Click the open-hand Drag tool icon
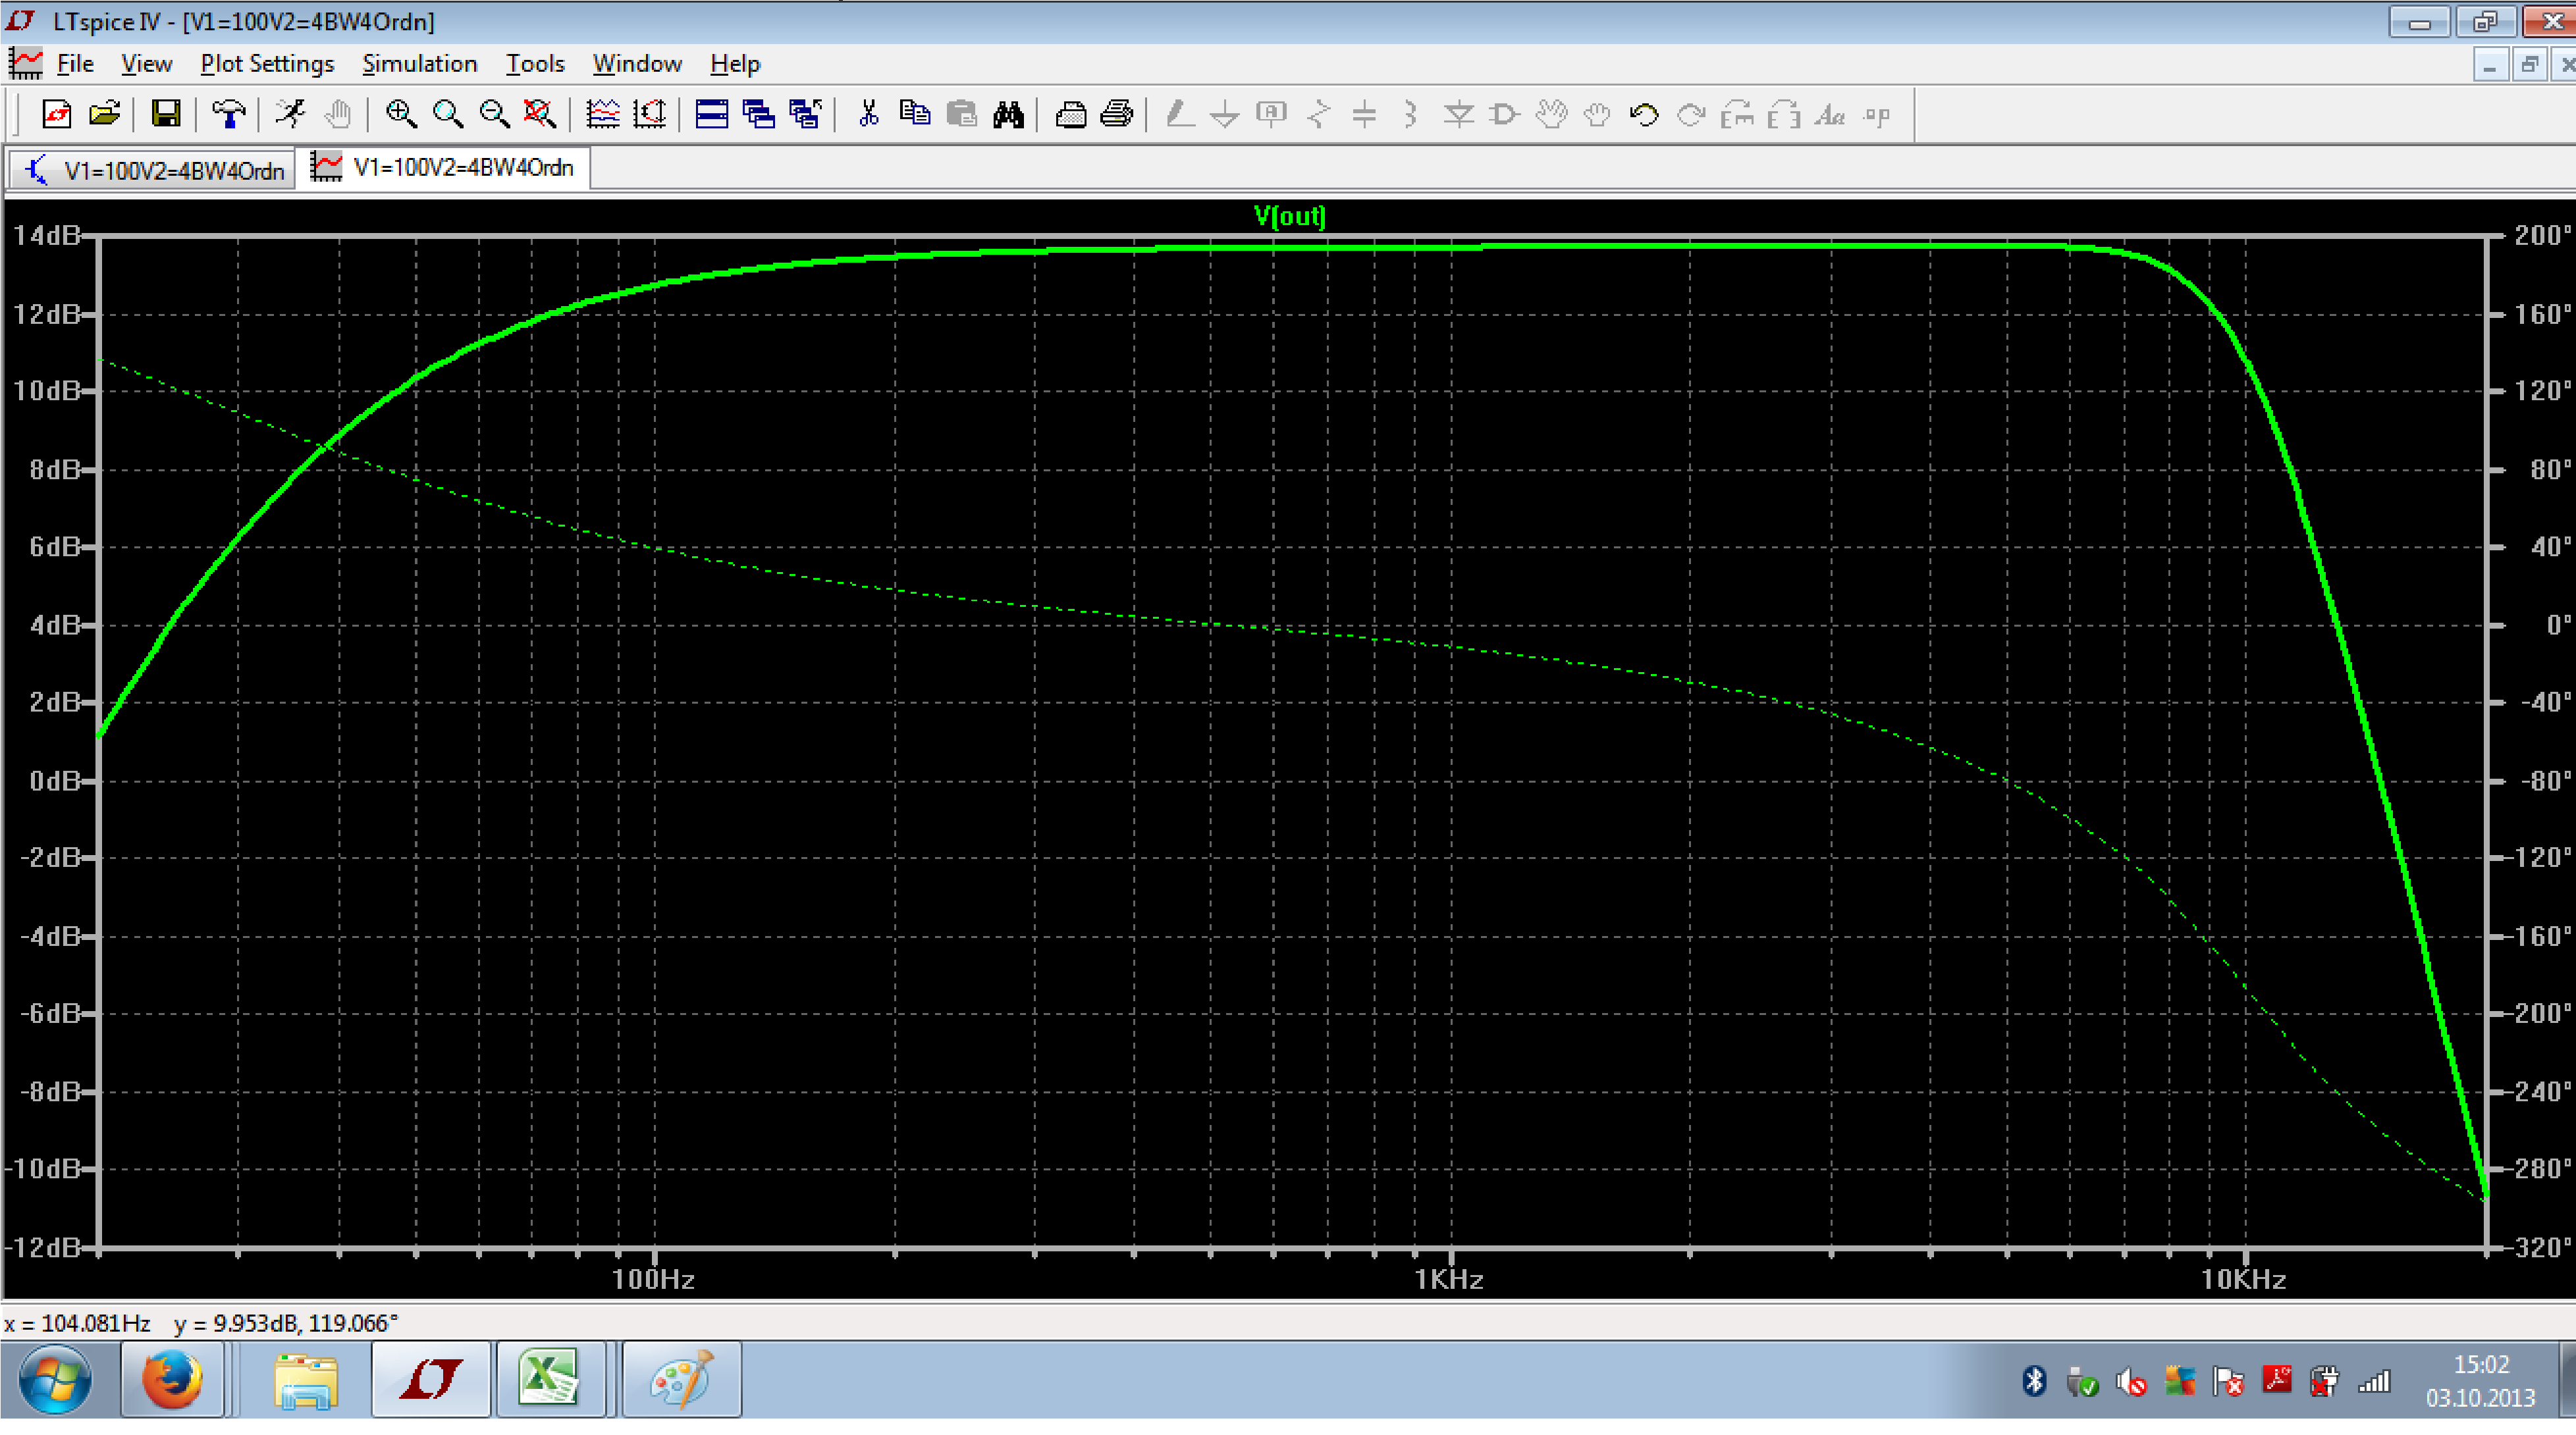 coord(1597,114)
